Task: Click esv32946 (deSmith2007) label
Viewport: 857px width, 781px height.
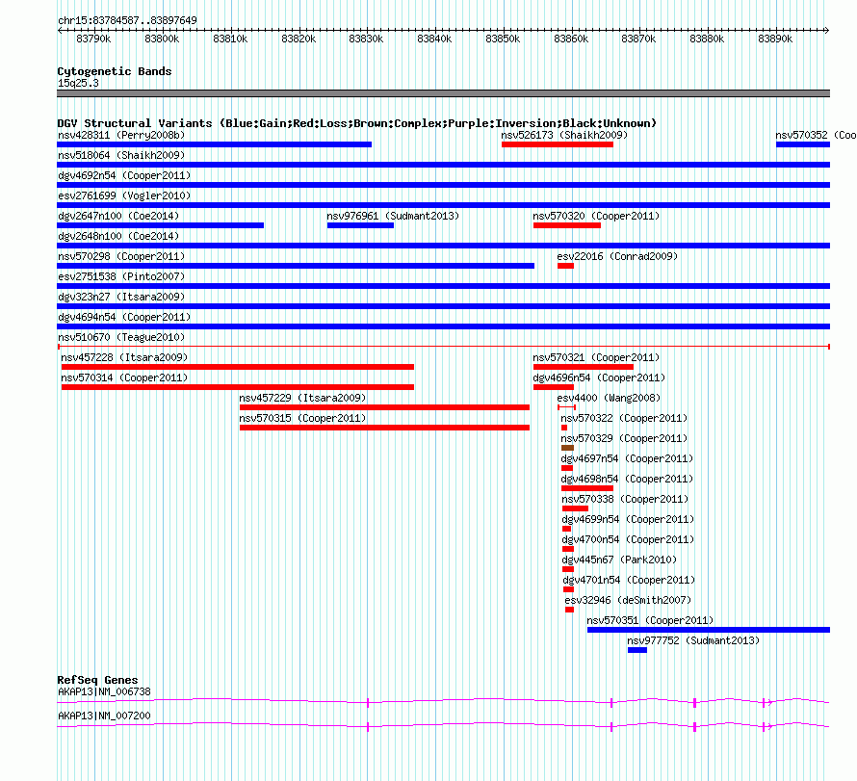Action: (629, 600)
